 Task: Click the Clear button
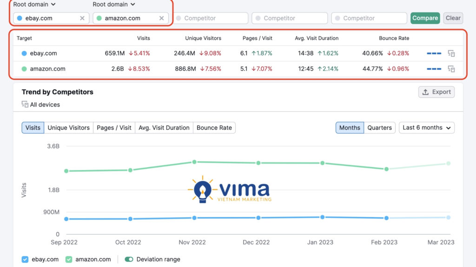[453, 18]
